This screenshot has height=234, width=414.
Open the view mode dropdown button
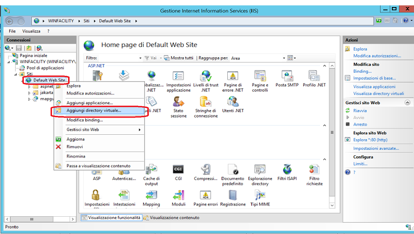[291, 58]
